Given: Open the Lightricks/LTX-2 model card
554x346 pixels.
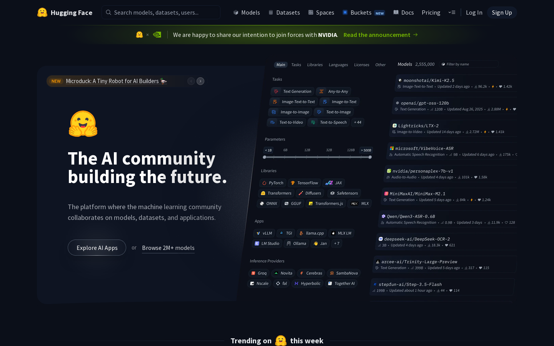Looking at the screenshot, I should (x=453, y=128).
